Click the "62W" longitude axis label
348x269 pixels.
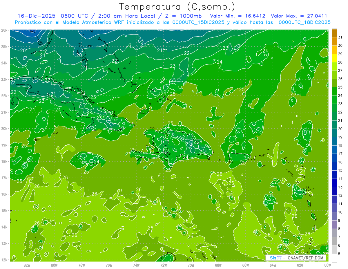pos(300,265)
